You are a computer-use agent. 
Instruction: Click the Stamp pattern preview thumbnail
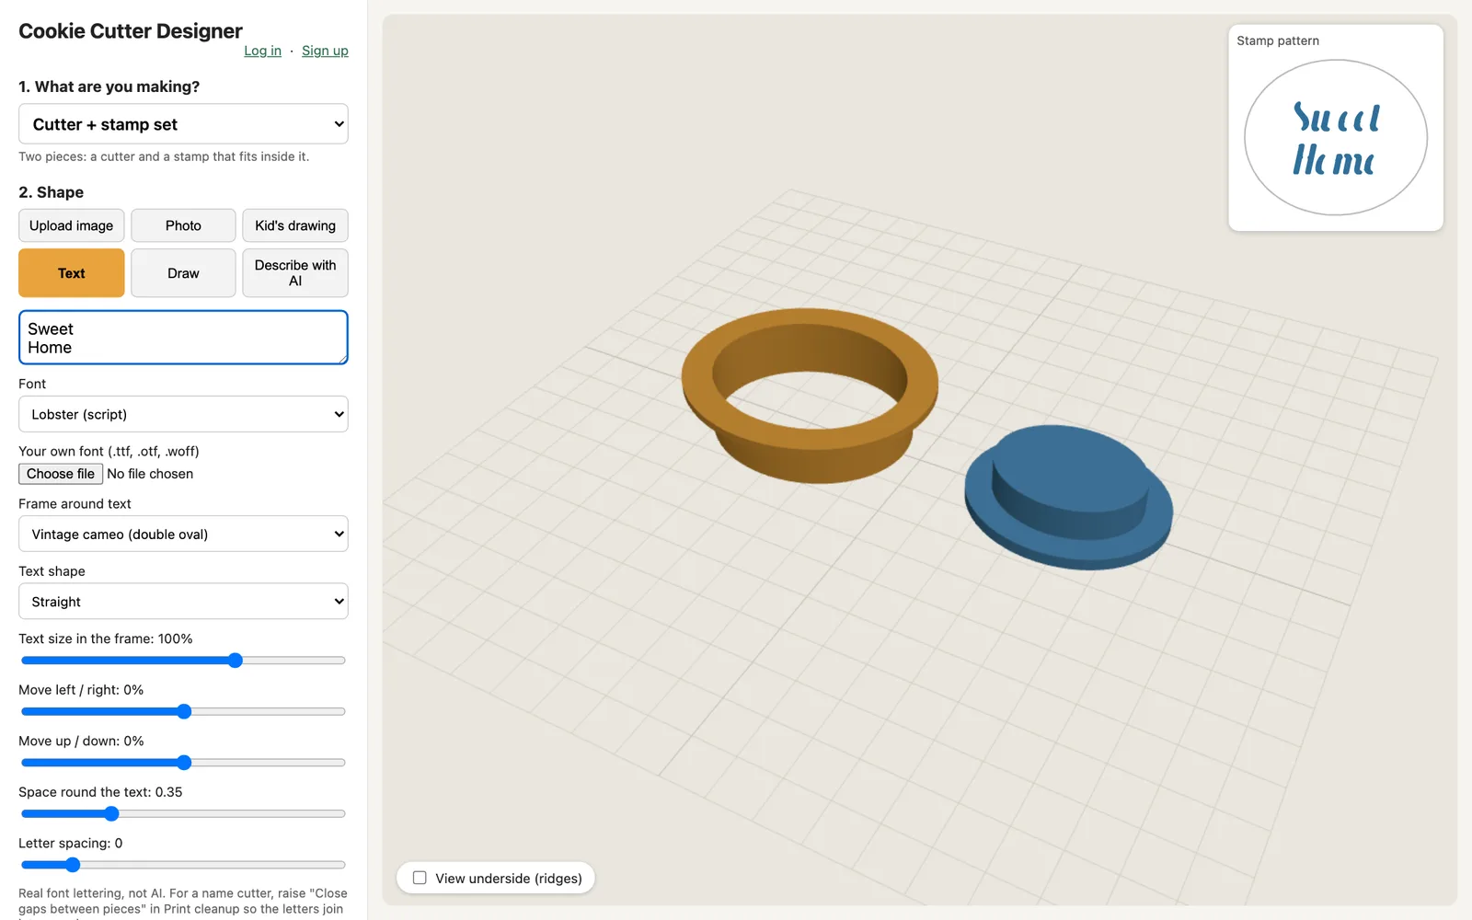[1336, 137]
